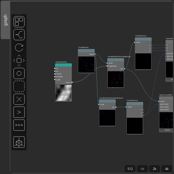Click the CloudRandom node header

pyautogui.click(x=86, y=51)
